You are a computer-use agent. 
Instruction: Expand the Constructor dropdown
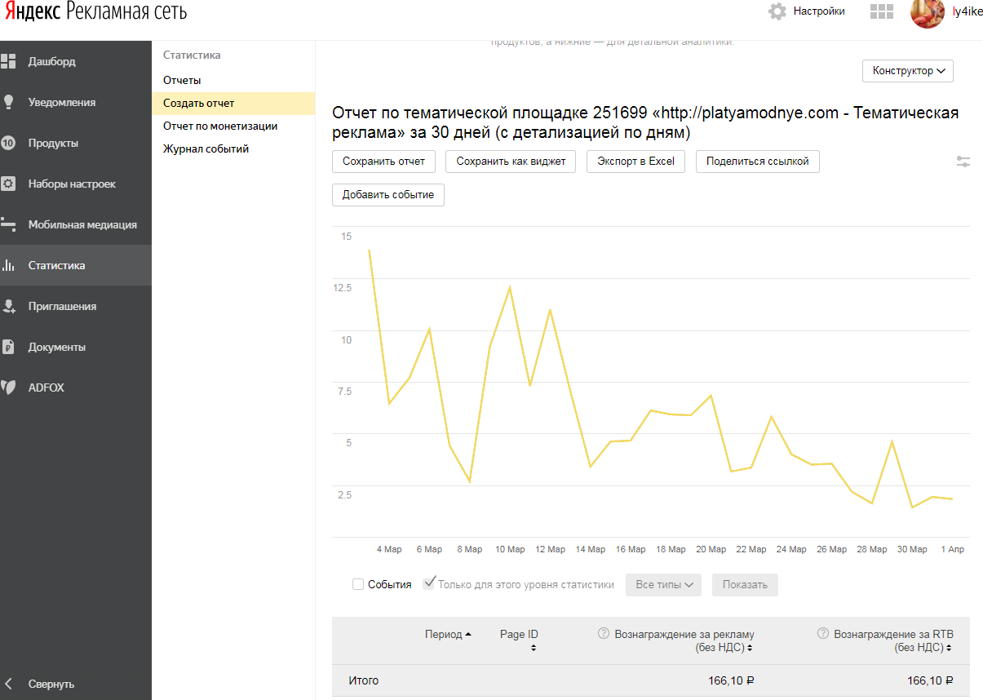907,71
